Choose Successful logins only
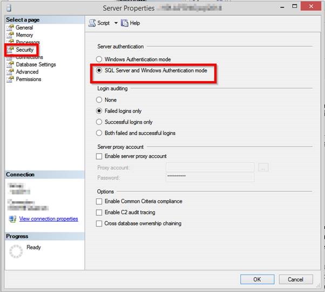This screenshot has height=292, width=325. click(x=99, y=122)
